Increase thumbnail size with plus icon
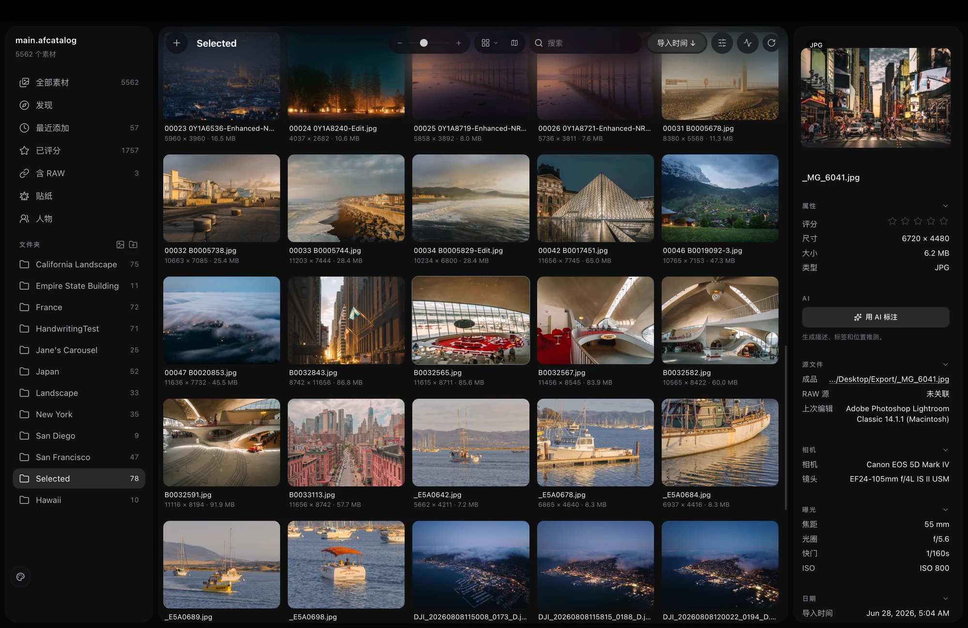968x628 pixels. click(x=458, y=43)
